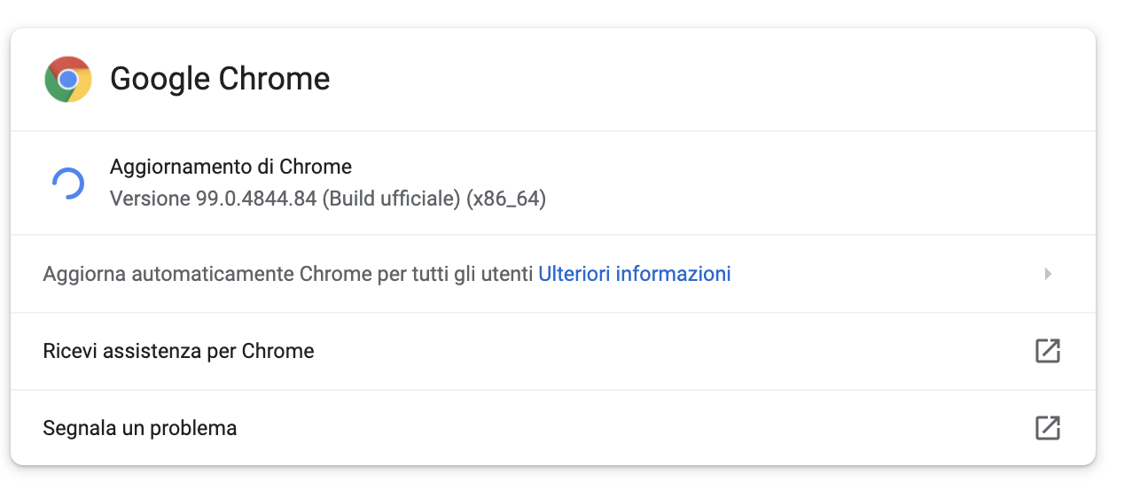Click the blue update progress spinner
This screenshot has height=498, width=1140.
point(68,183)
